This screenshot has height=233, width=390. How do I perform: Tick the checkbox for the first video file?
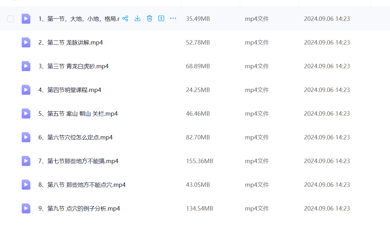point(10,19)
